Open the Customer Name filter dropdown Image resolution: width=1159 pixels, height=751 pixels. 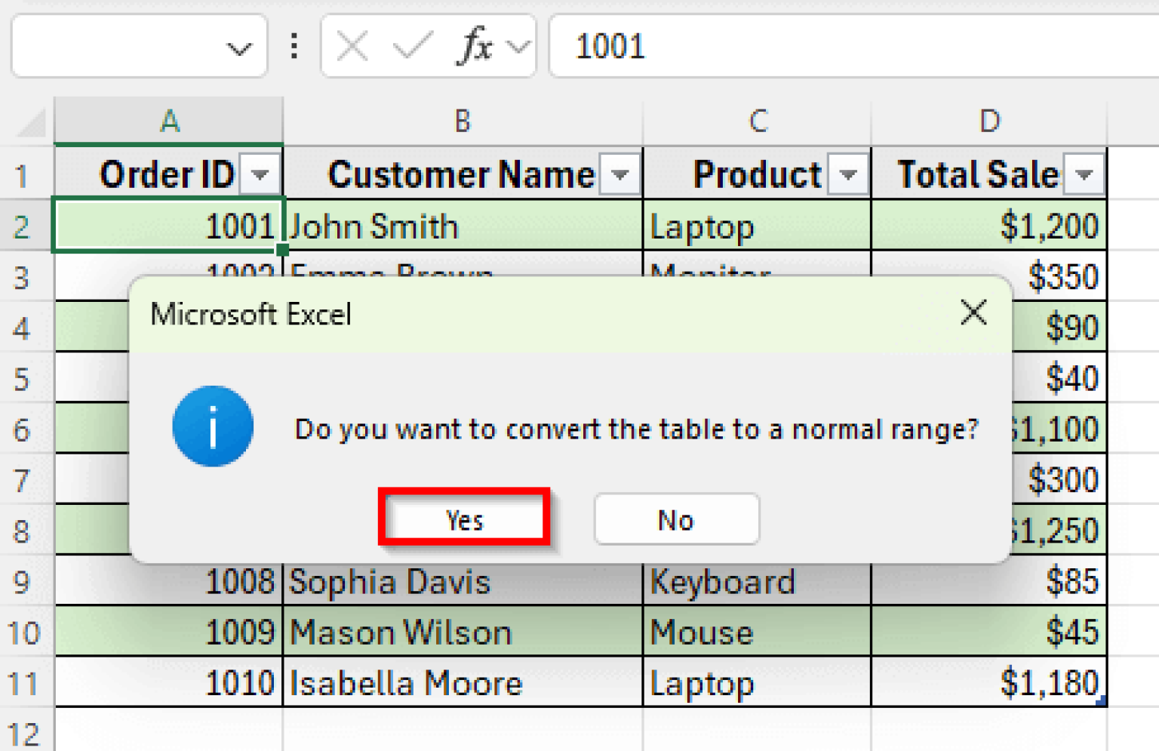tap(621, 174)
